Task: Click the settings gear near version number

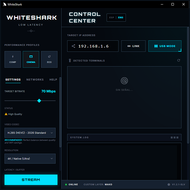Action: tap(169, 184)
